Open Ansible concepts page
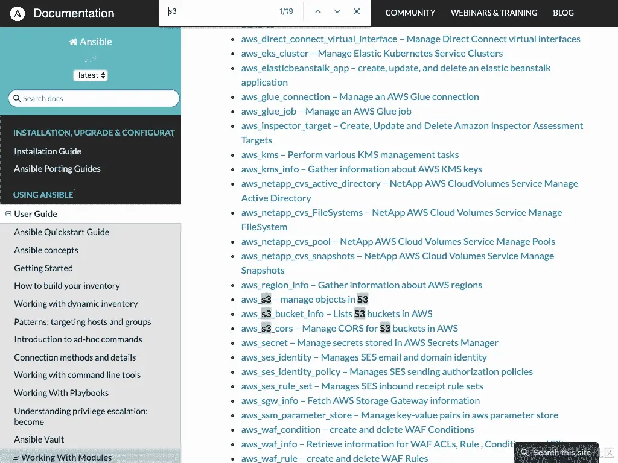This screenshot has height=463, width=618. click(x=46, y=250)
